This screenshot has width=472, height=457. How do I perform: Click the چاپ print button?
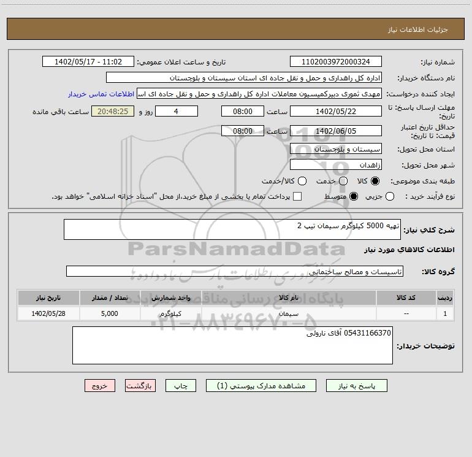[x=181, y=386]
